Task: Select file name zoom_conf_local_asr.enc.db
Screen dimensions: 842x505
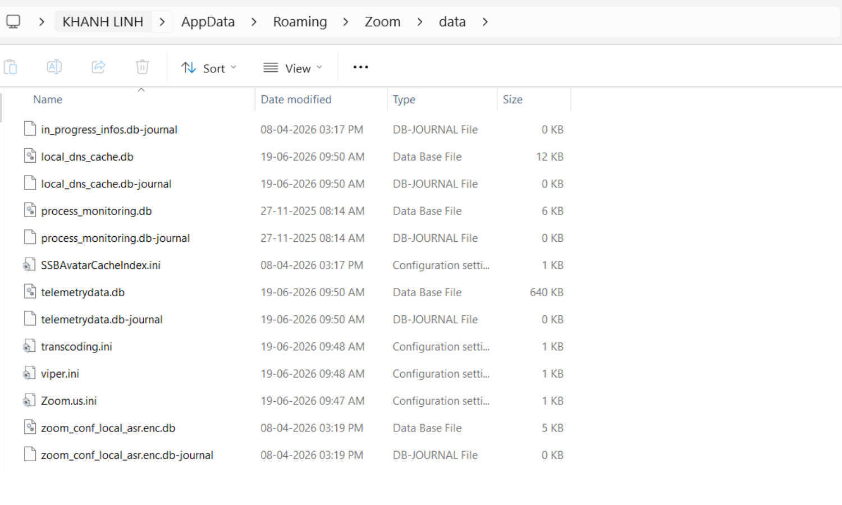Action: 108,428
